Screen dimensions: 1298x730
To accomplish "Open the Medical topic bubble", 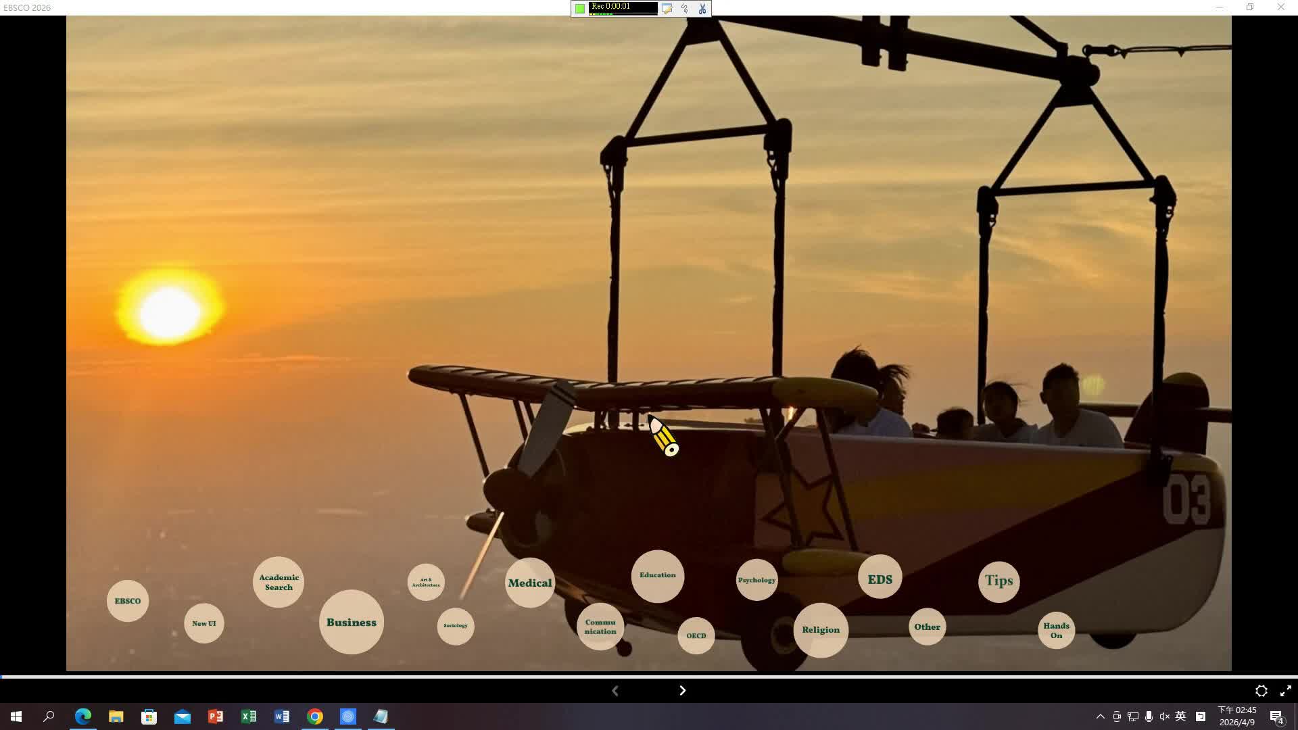I will click(x=530, y=583).
